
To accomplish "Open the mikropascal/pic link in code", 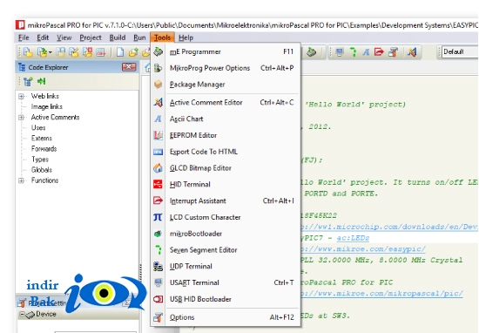I will (x=381, y=294).
